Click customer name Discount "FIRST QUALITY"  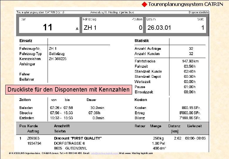pyautogui.click(x=78, y=138)
